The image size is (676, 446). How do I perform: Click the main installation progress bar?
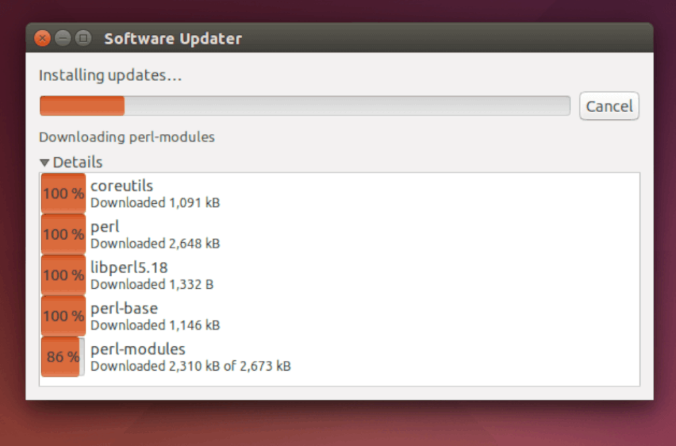pos(304,106)
